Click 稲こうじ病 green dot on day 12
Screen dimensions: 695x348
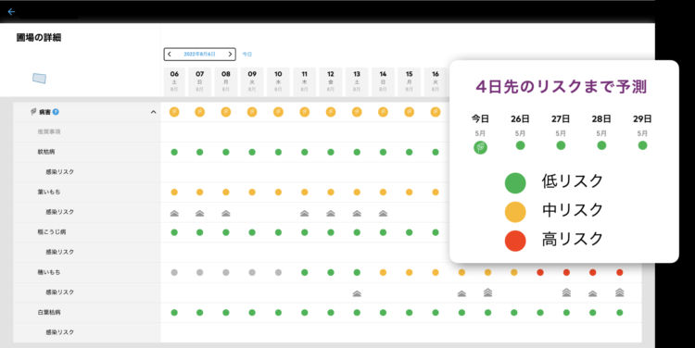pyautogui.click(x=331, y=232)
